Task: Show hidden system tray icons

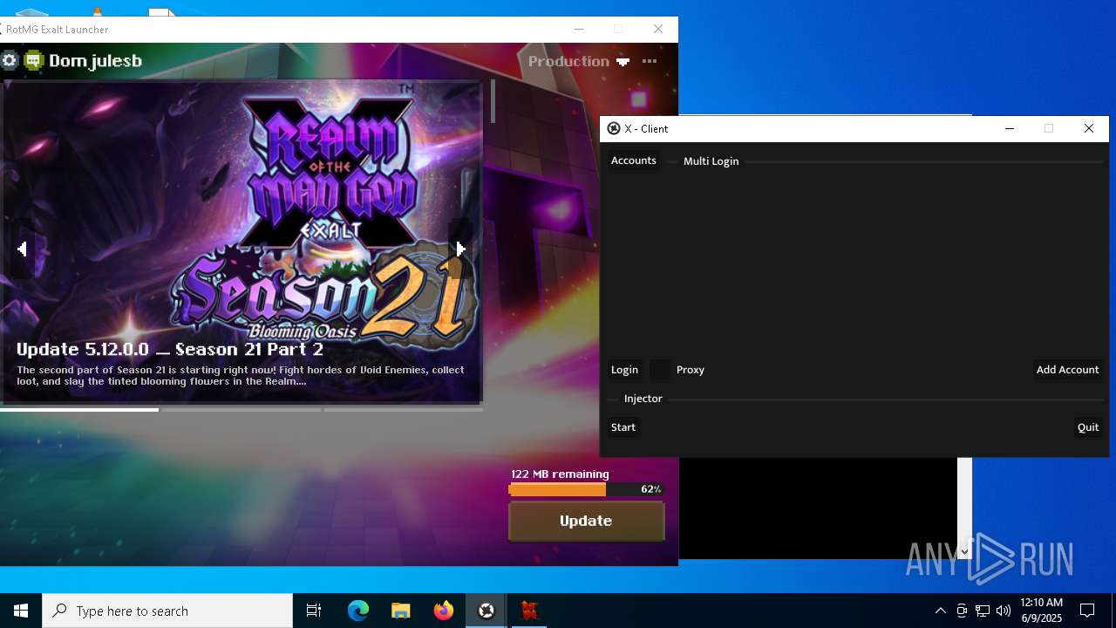Action: tap(940, 611)
